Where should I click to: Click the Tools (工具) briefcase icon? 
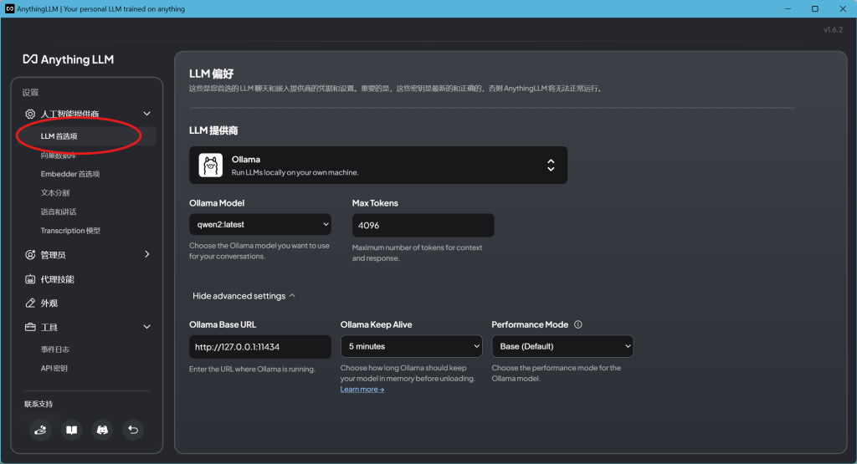tap(30, 327)
